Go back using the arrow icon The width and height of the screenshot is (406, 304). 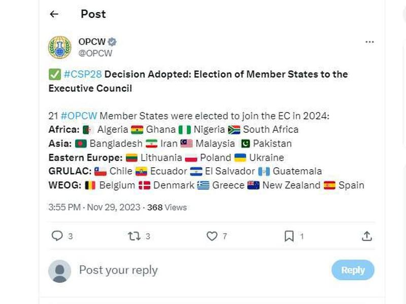click(x=54, y=14)
